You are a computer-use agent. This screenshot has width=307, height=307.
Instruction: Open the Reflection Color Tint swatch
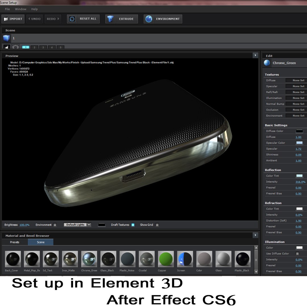[x=299, y=176]
